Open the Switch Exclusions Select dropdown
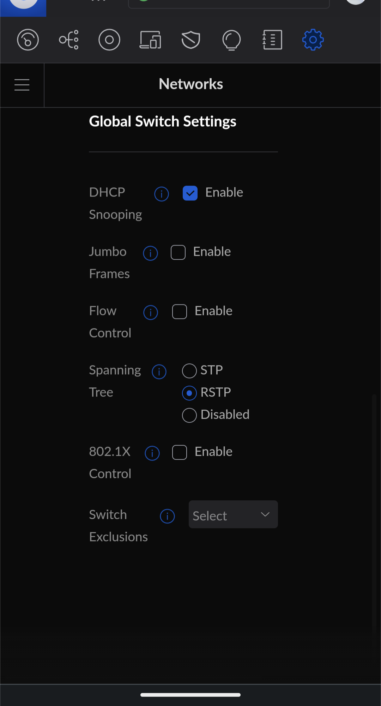 click(x=233, y=514)
